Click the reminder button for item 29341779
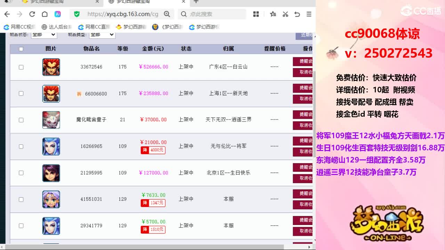Viewport: 445px width, 250px height. tap(303, 220)
